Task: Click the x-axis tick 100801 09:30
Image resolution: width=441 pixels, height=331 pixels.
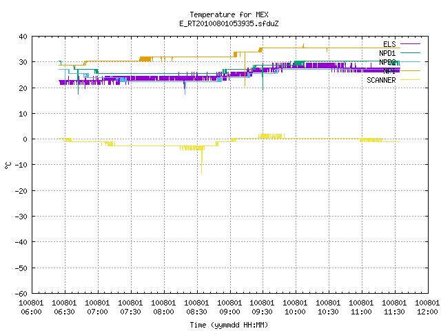Action: [x=262, y=307]
